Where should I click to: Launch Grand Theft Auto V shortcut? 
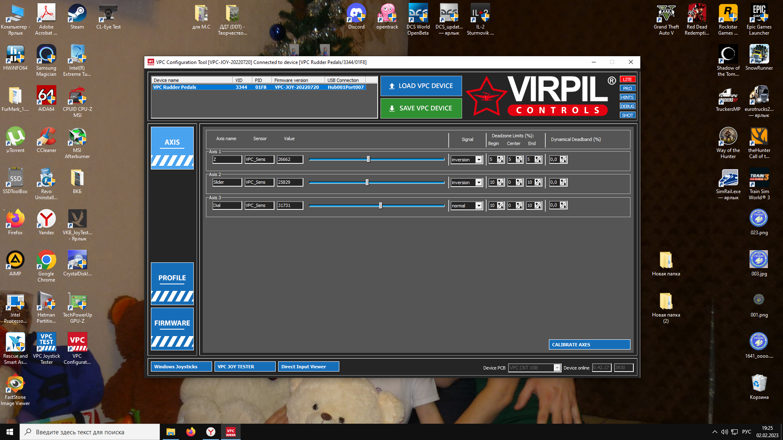(666, 20)
